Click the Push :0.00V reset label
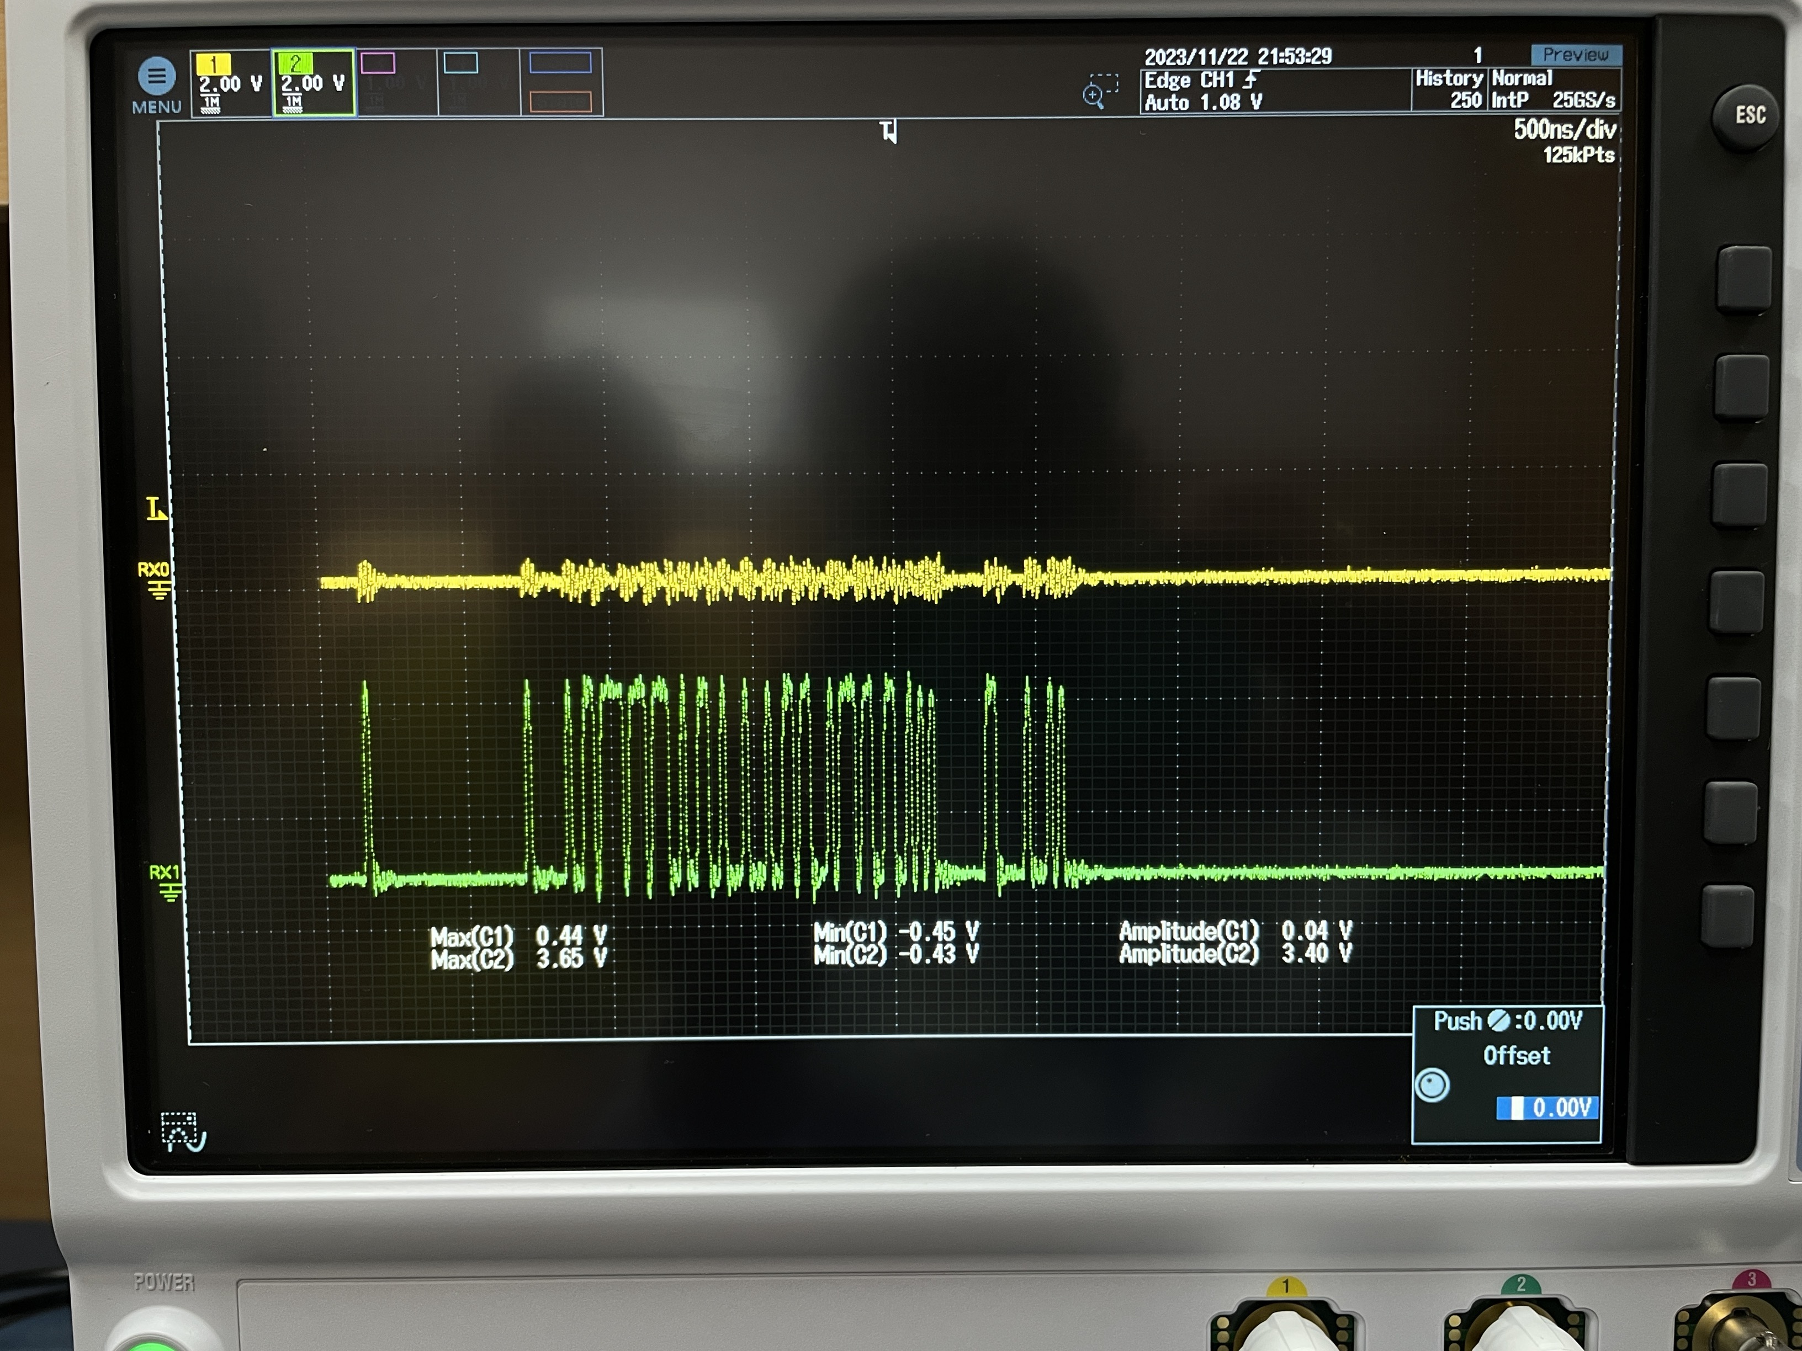This screenshot has height=1351, width=1802. (1508, 1021)
